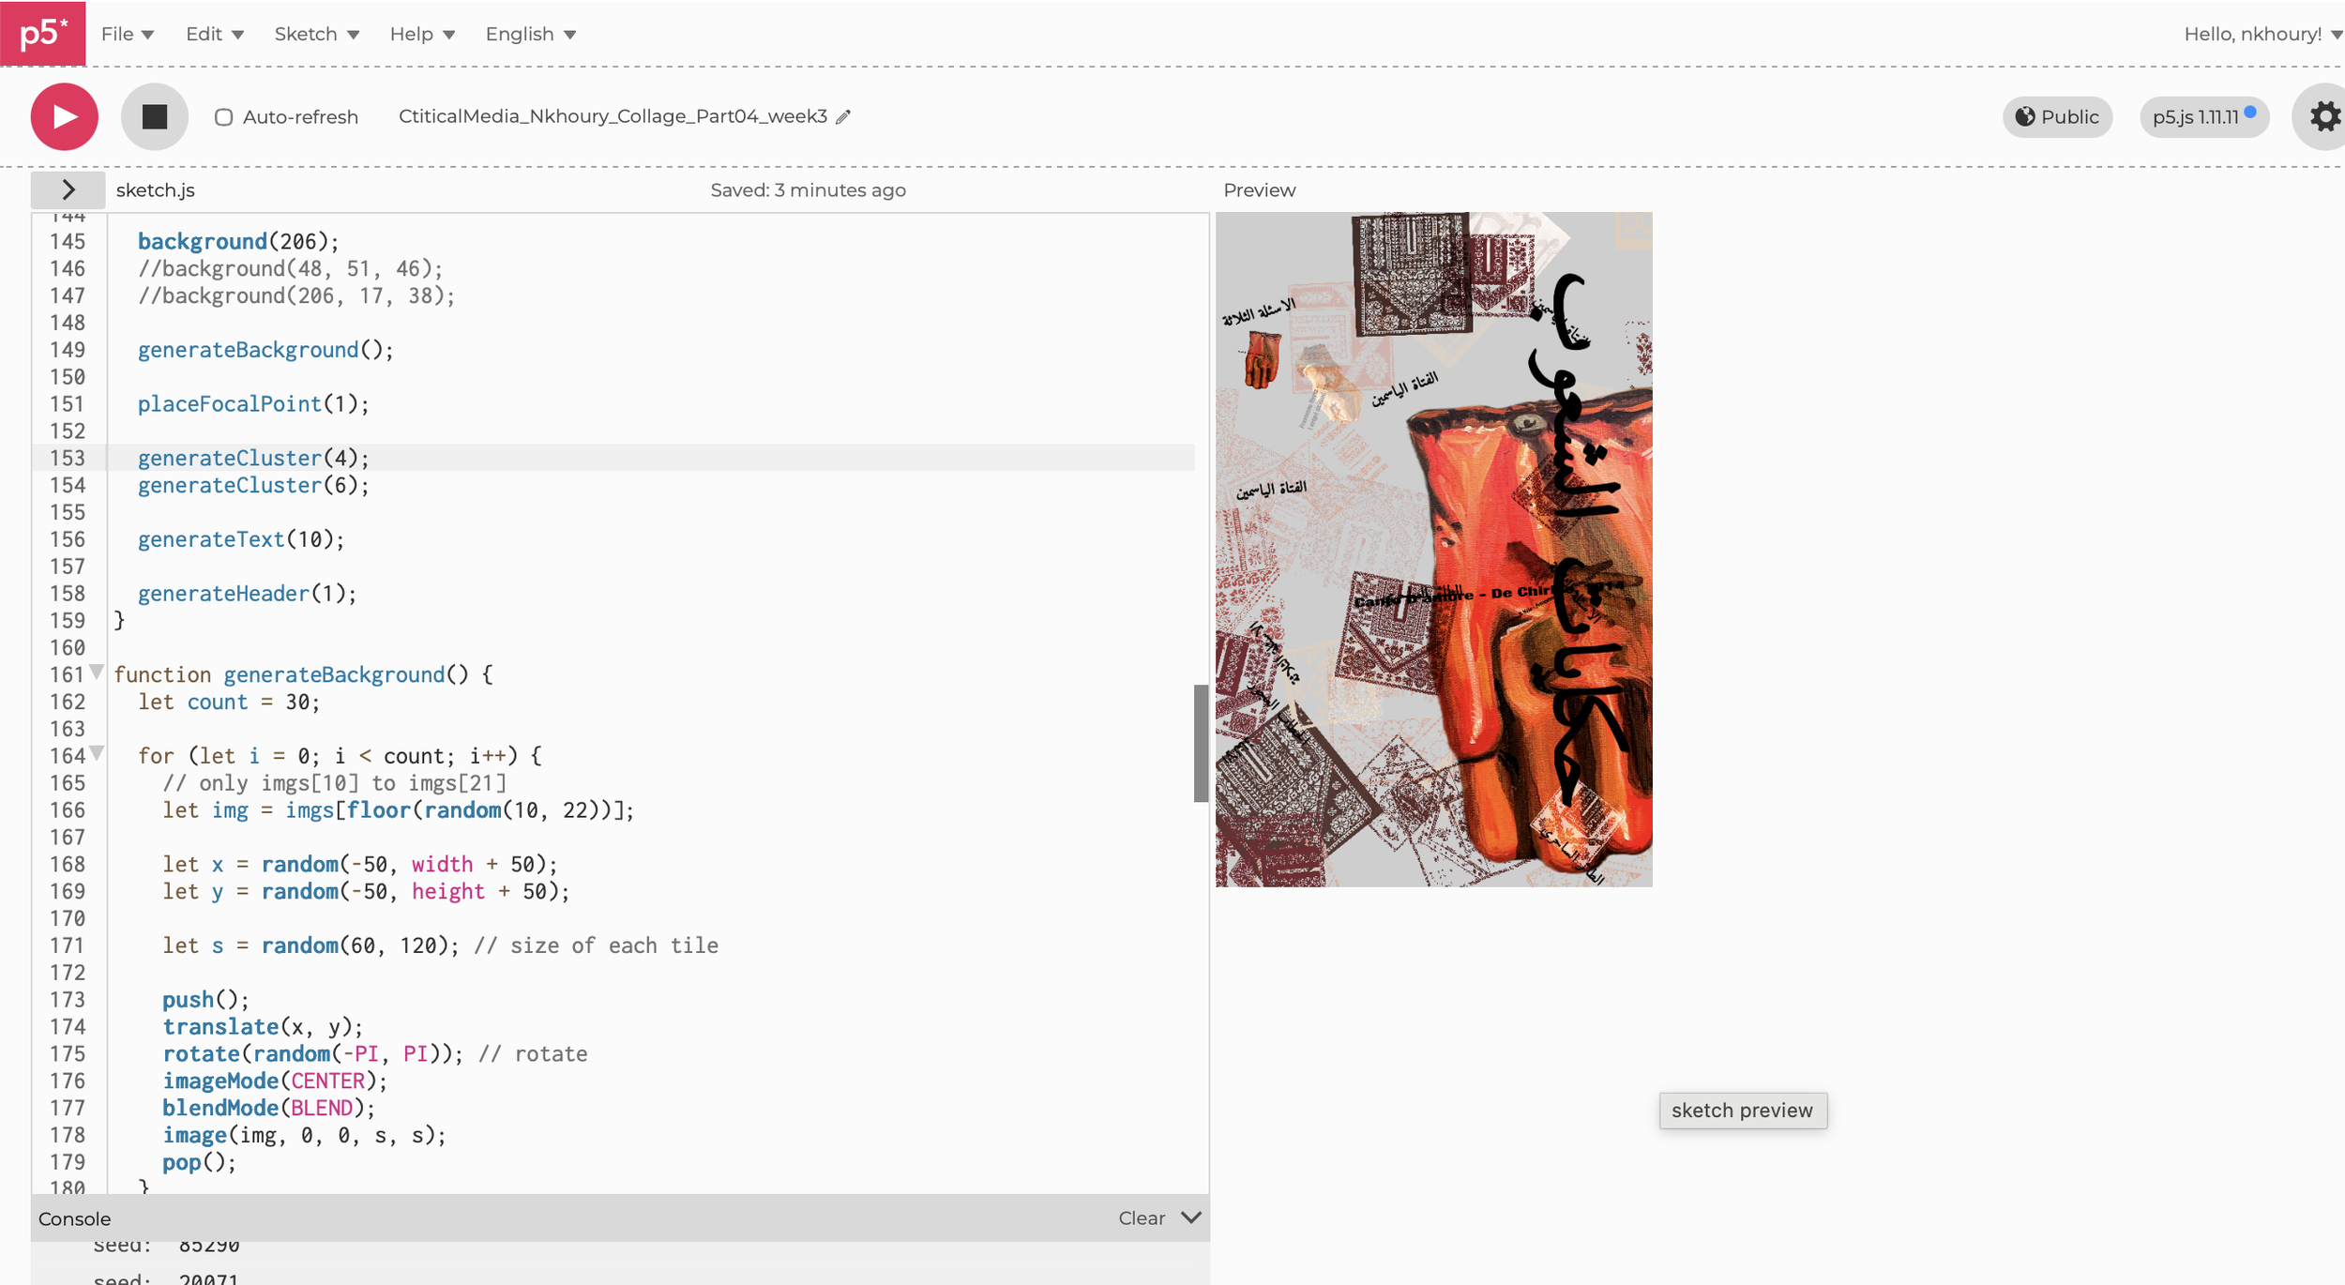This screenshot has height=1285, width=2345.
Task: Expand the file sidebar chevron
Action: point(68,189)
